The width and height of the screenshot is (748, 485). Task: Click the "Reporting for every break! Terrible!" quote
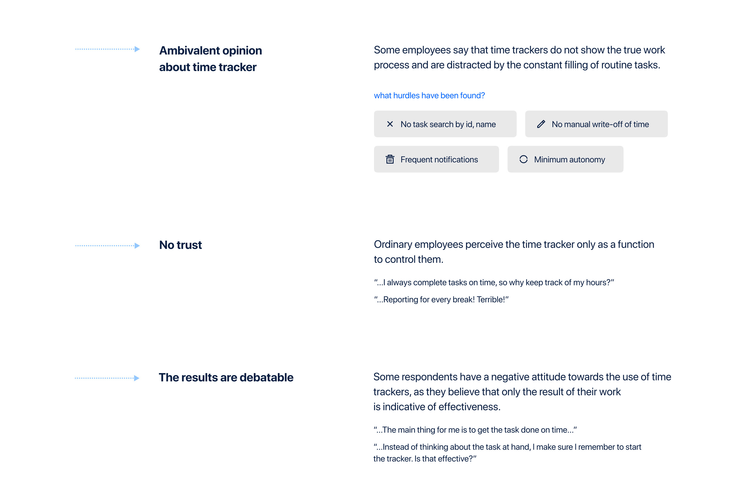point(441,299)
